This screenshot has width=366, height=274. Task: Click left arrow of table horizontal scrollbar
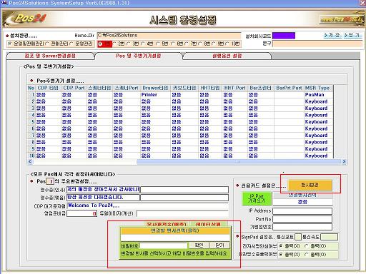coord(30,161)
